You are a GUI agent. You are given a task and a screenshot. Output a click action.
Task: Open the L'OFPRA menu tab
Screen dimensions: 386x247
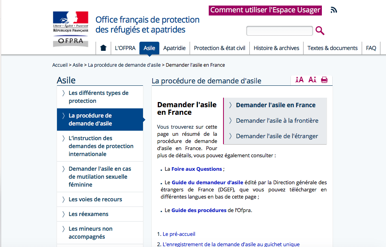coord(125,48)
